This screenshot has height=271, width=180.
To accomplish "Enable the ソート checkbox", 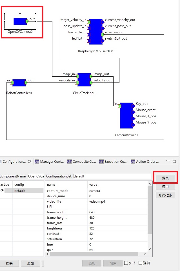I will point(126,263).
